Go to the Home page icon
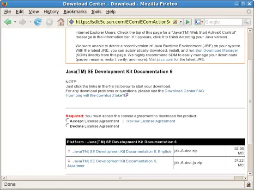Viewport: 254px width, 190px height. (x=61, y=22)
